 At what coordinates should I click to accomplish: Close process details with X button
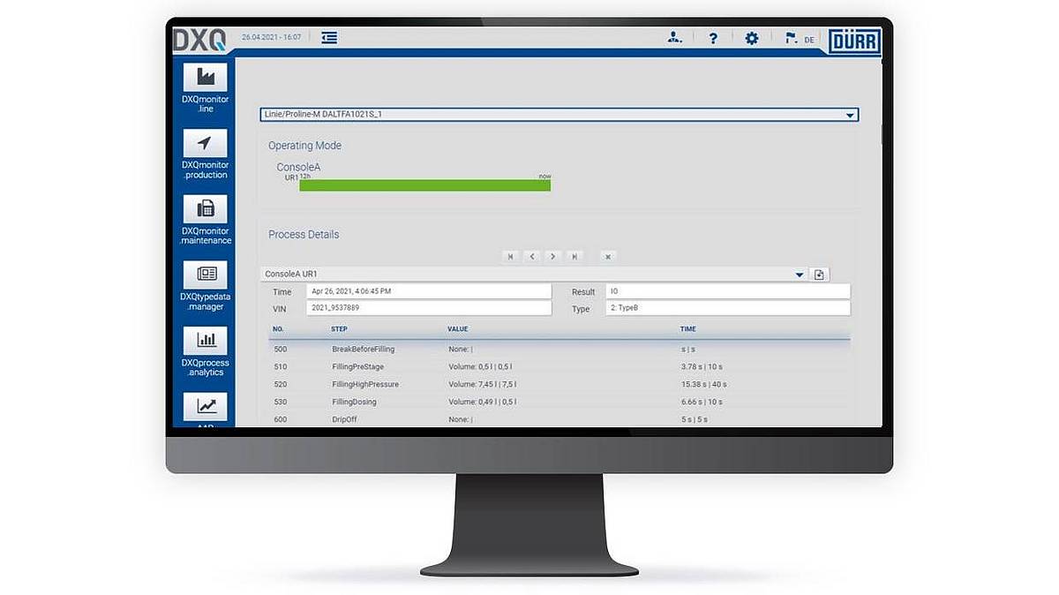coord(607,256)
